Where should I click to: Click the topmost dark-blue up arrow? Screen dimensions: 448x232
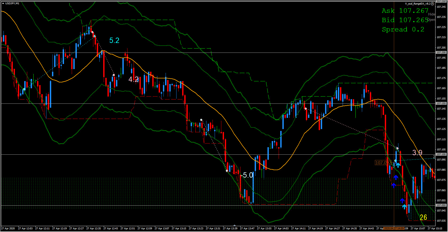click(396, 177)
